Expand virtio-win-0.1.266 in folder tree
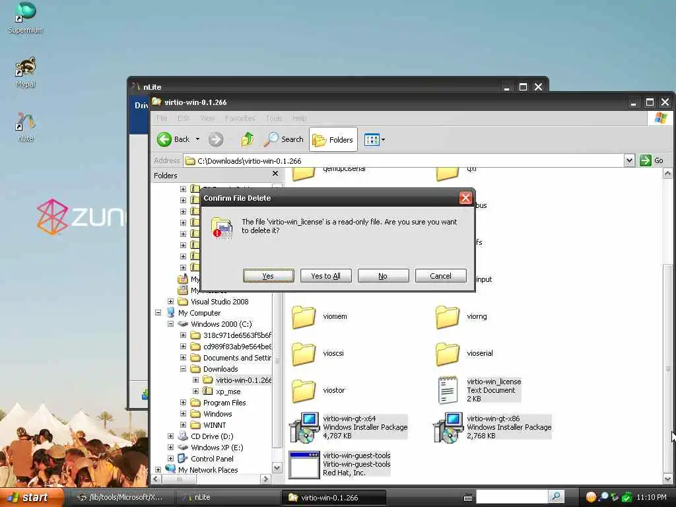This screenshot has width=676, height=507. click(x=195, y=380)
